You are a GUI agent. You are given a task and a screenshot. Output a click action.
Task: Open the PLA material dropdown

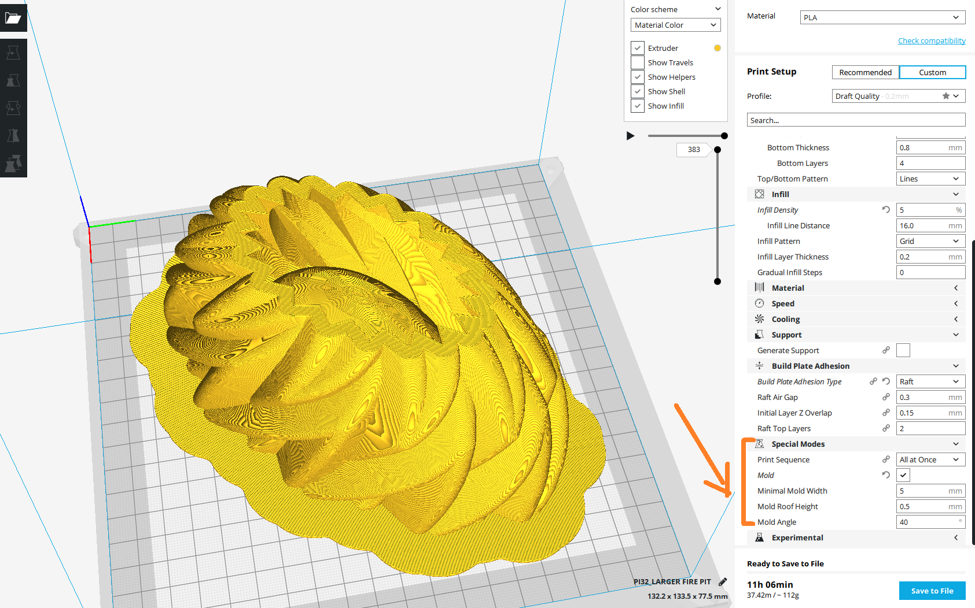coord(882,17)
